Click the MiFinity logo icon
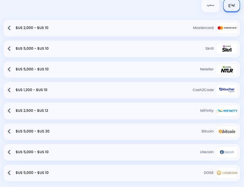Screen dimensions: 244x187 227,111
